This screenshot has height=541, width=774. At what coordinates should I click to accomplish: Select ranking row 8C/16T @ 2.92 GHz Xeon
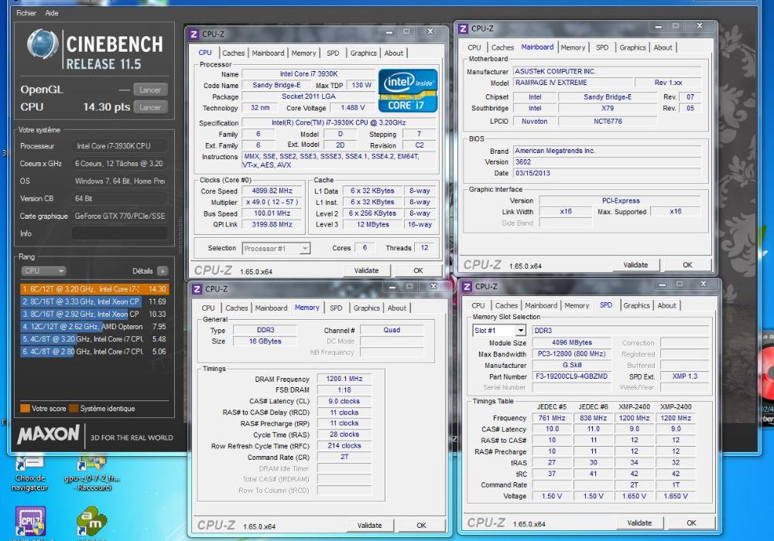click(x=94, y=314)
